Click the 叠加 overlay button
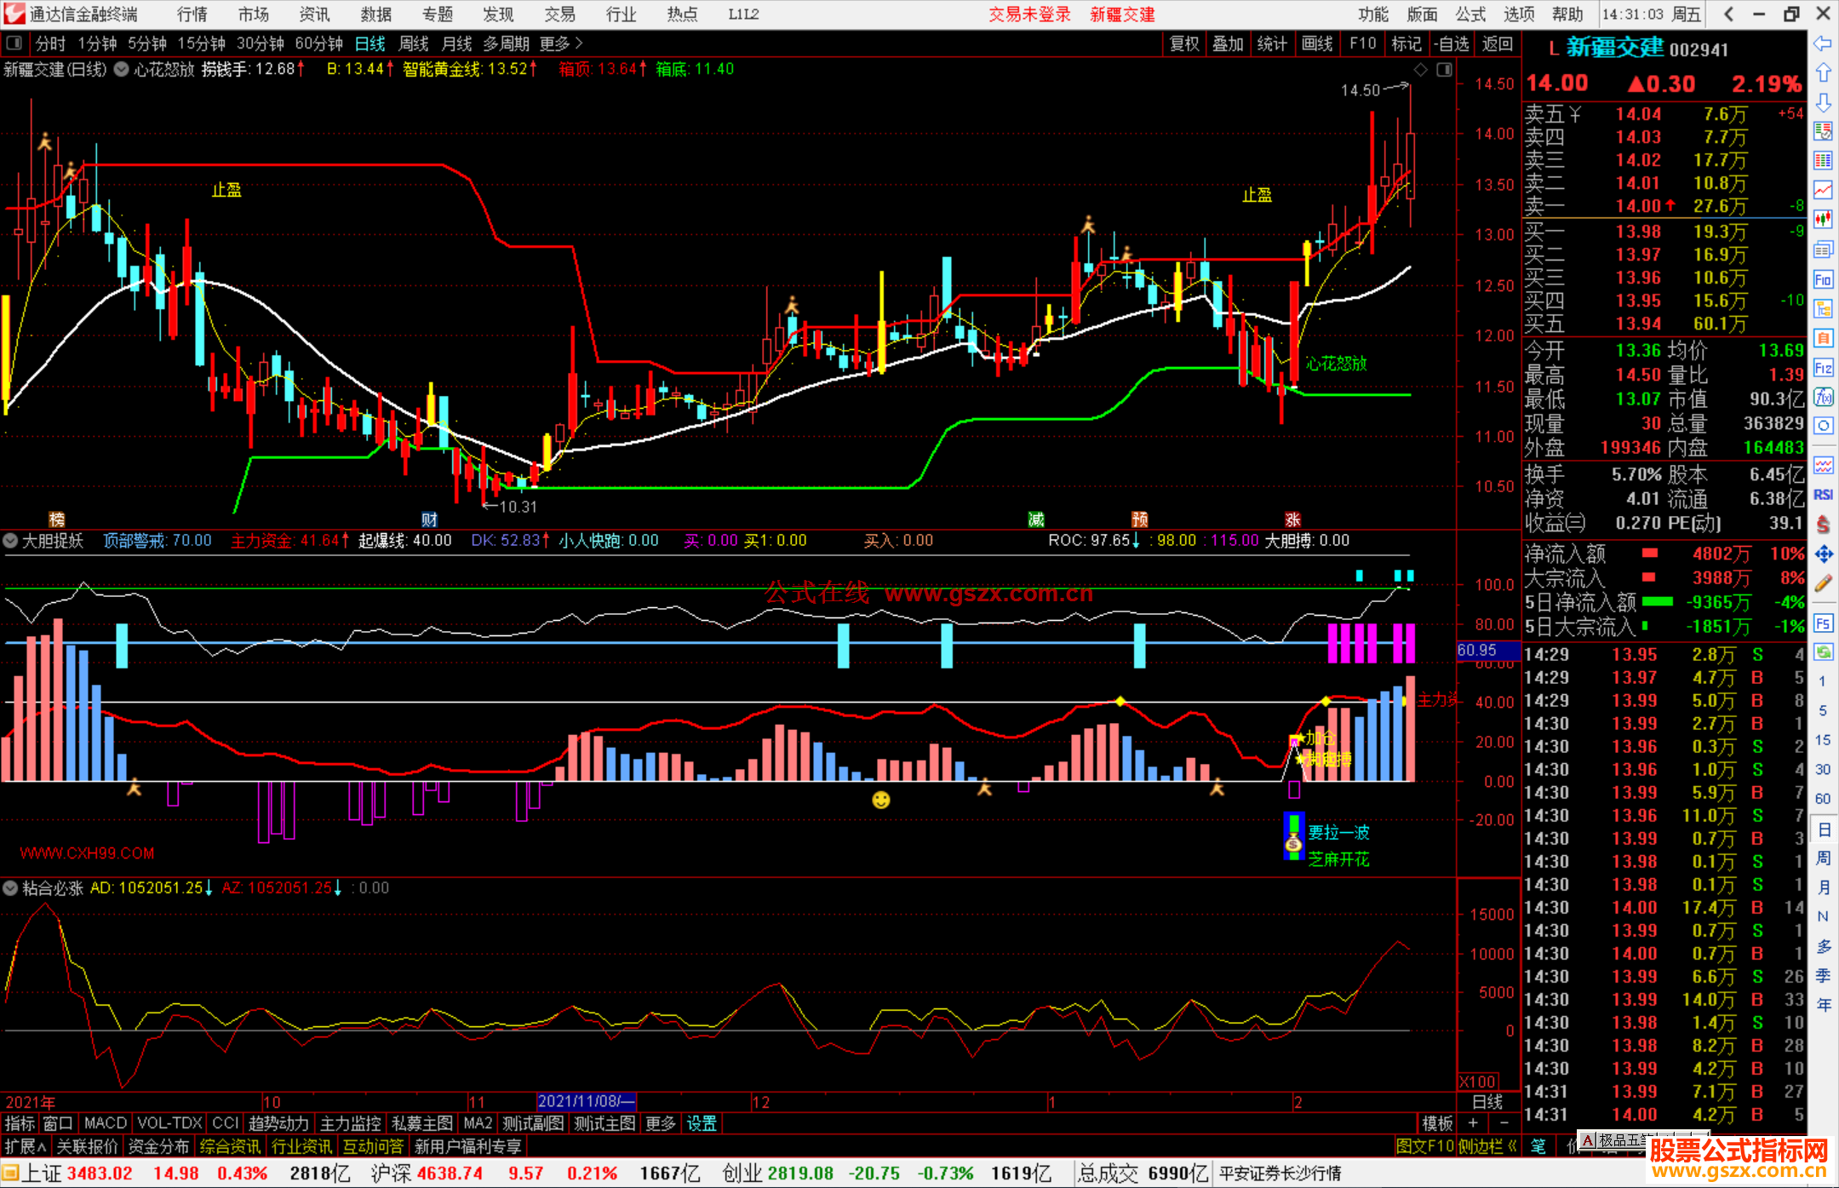1839x1188 pixels. point(1228,43)
